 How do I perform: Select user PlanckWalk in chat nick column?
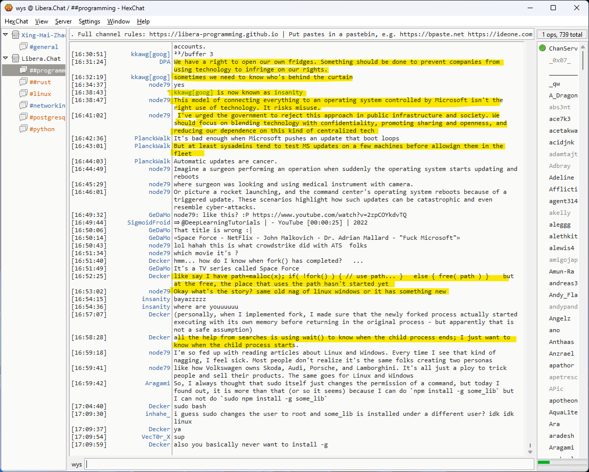click(x=152, y=138)
